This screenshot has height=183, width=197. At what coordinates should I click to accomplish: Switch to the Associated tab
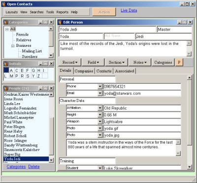tap(125, 71)
